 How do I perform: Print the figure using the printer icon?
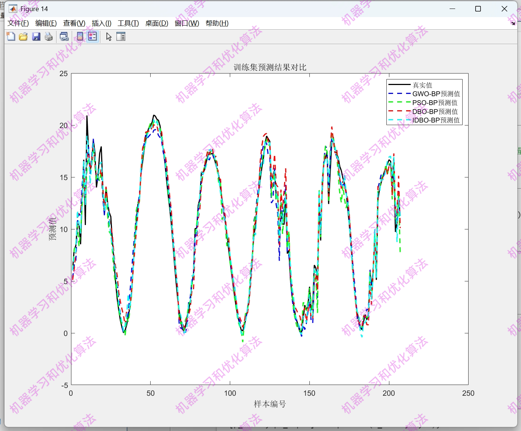coord(49,36)
